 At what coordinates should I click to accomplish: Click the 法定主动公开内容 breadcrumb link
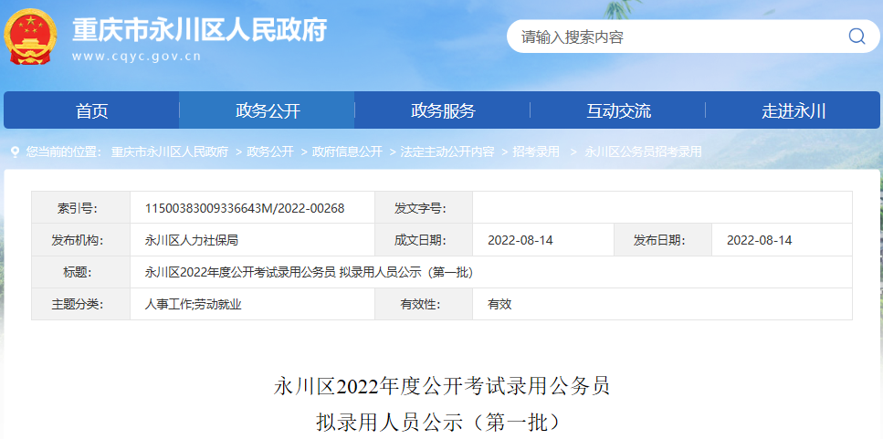tap(447, 152)
